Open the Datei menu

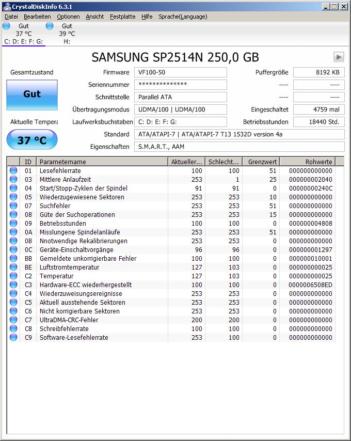click(11, 17)
